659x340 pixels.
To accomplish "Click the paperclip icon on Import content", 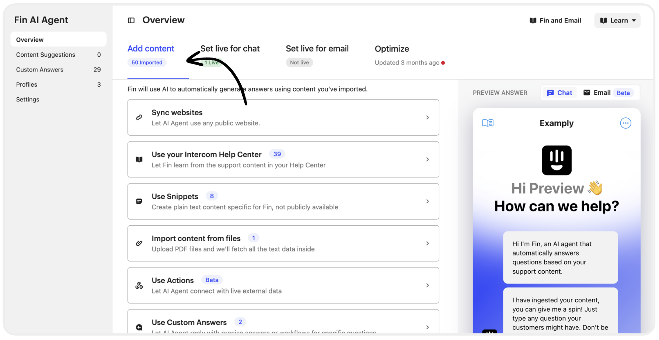I will 139,243.
